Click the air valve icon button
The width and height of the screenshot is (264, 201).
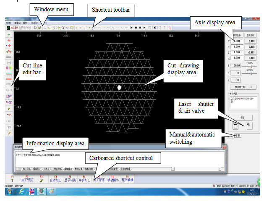coord(248,125)
